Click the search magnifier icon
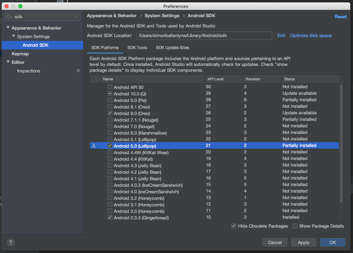The image size is (353, 253). (x=9, y=17)
